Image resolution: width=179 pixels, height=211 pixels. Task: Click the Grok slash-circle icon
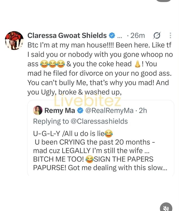[157, 36]
